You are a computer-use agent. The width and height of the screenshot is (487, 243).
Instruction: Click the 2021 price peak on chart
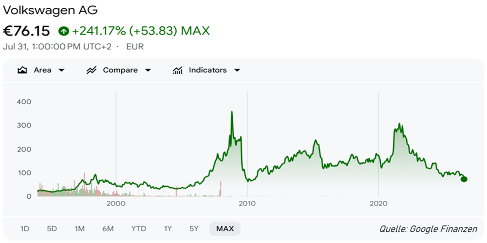click(x=399, y=123)
